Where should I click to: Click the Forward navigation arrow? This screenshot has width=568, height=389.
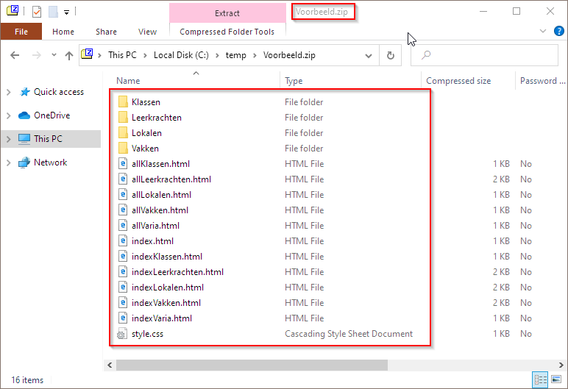click(37, 55)
